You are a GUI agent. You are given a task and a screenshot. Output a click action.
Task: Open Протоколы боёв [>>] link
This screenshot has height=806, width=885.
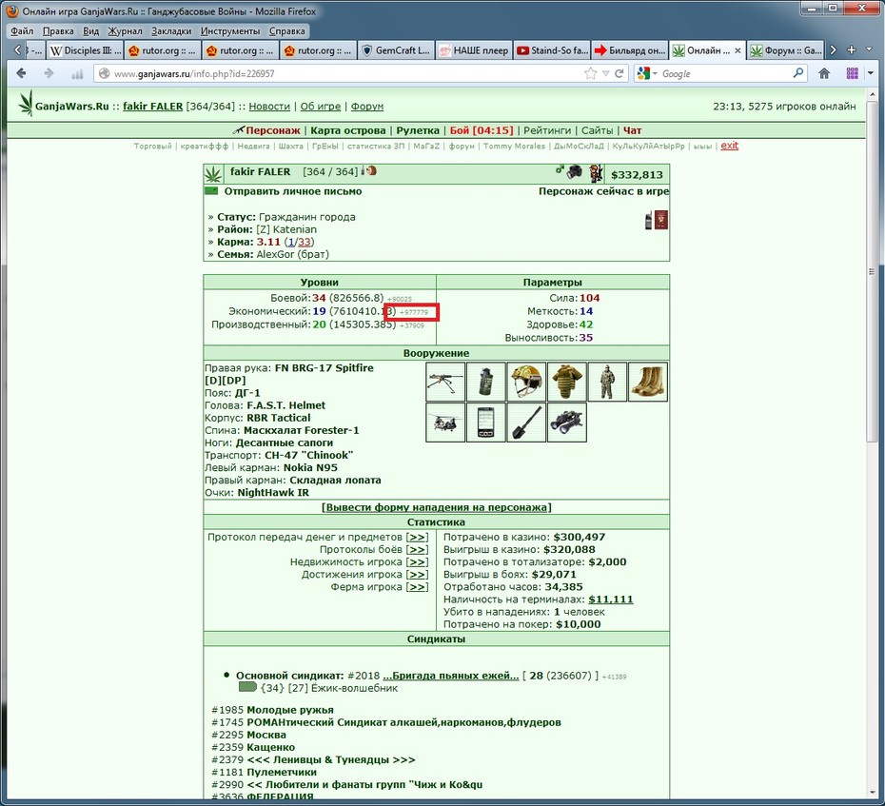pos(417,549)
